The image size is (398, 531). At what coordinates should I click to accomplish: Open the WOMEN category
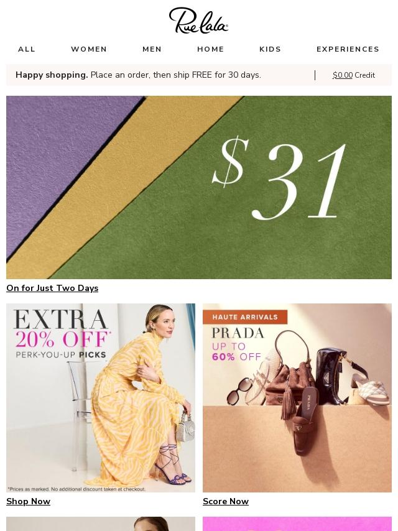click(x=89, y=49)
